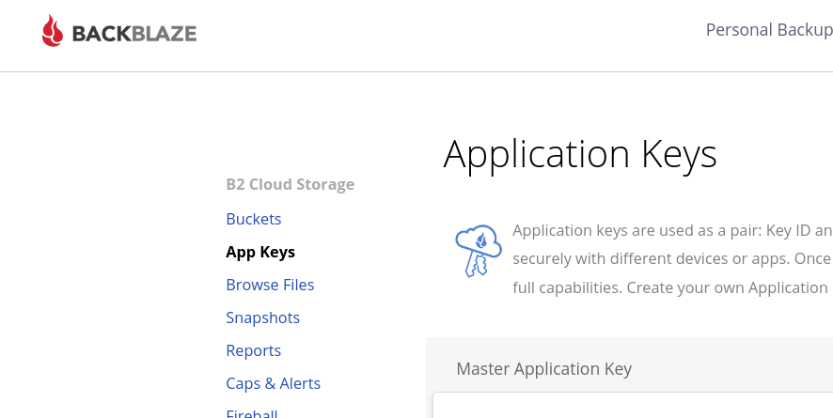
Task: Open the Snapshots sidebar link
Action: 262,317
